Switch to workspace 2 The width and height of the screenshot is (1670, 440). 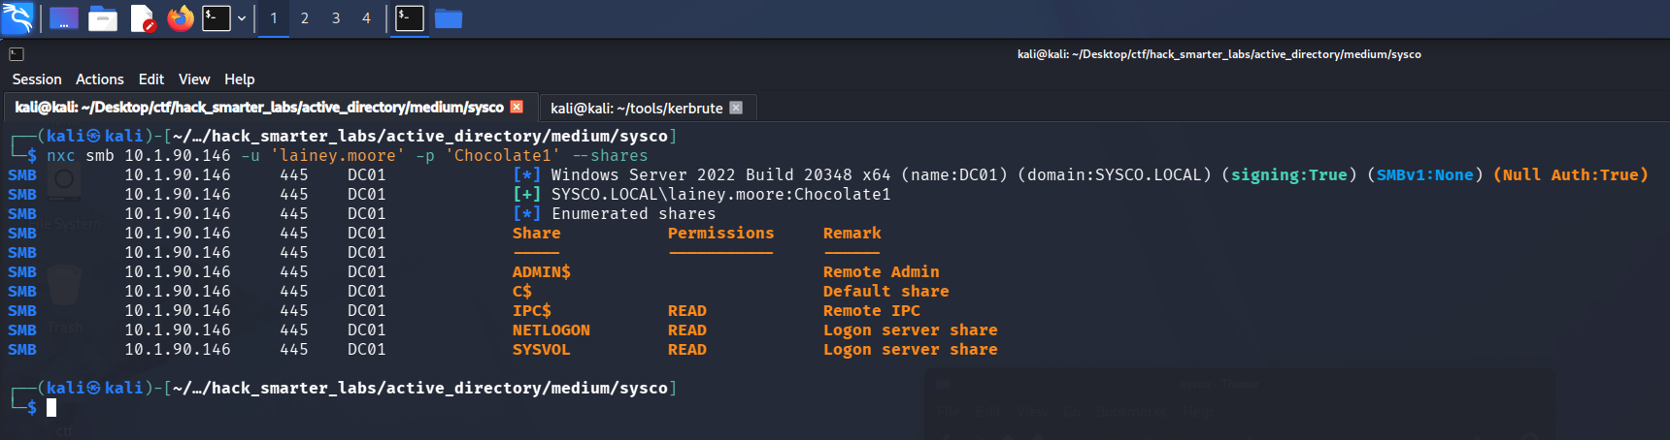tap(305, 18)
